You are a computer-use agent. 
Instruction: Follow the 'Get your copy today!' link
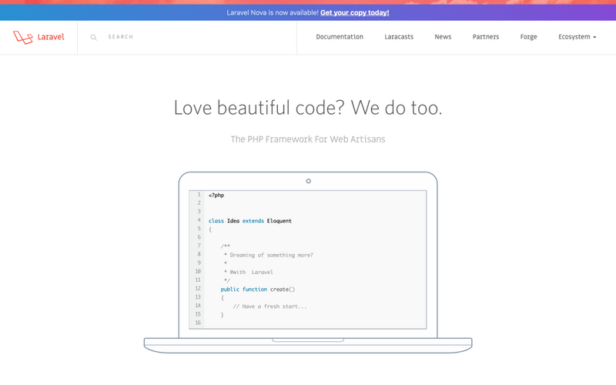click(355, 12)
